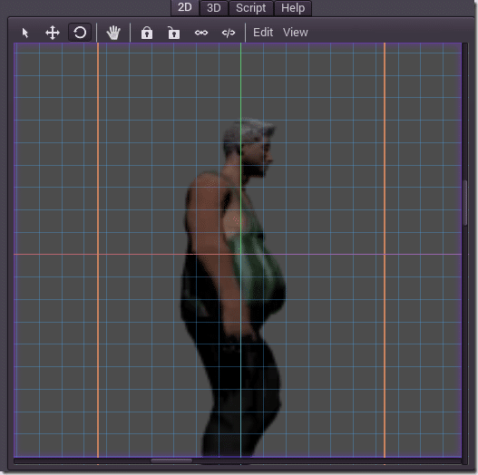478x475 pixels.
Task: Choose the Rotate tool icon
Action: 80,33
